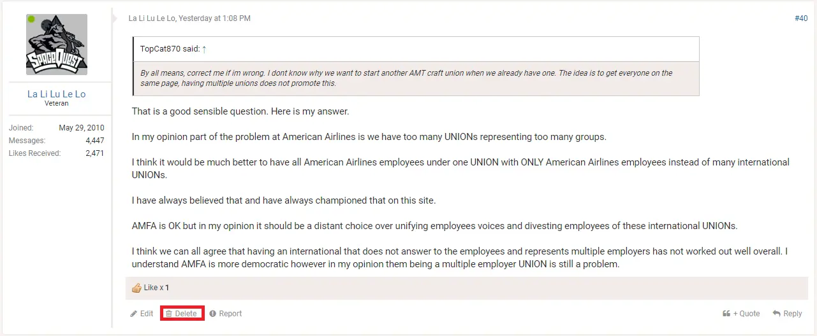Show who liked via "Like x 1"
Screen dimensions: 817x336
(157, 288)
